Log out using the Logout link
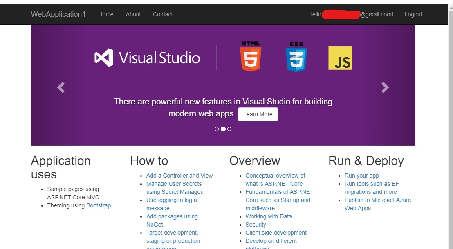453x249 pixels. coord(413,14)
